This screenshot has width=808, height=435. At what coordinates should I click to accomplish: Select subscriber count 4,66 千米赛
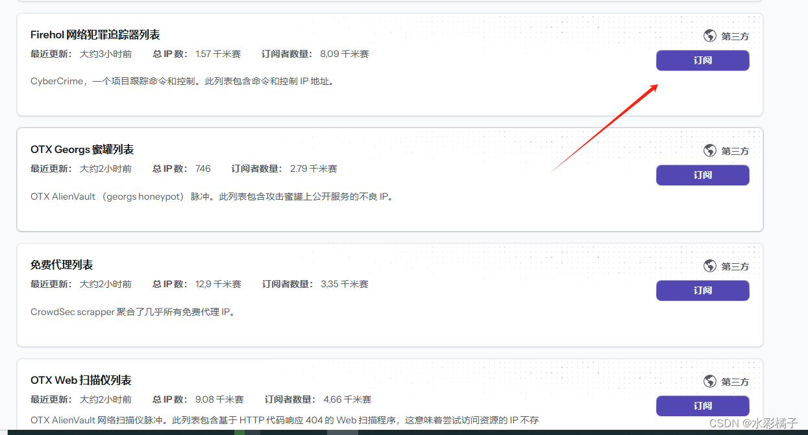347,399
